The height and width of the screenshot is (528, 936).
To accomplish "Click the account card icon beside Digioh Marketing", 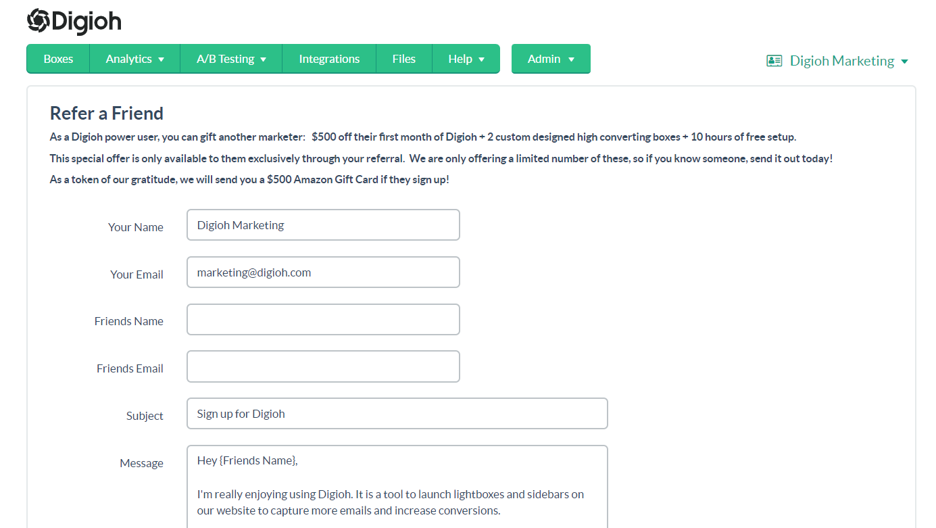I will [774, 61].
